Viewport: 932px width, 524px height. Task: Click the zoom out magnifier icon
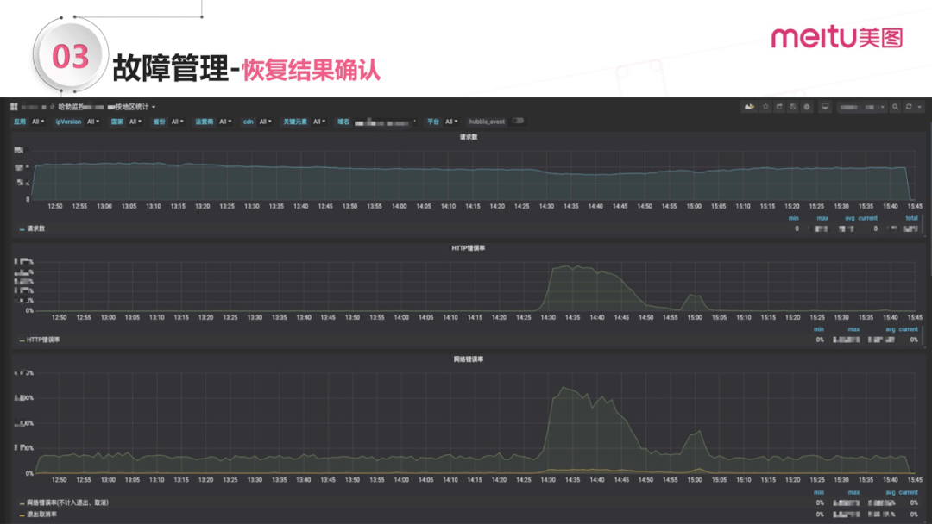click(895, 107)
